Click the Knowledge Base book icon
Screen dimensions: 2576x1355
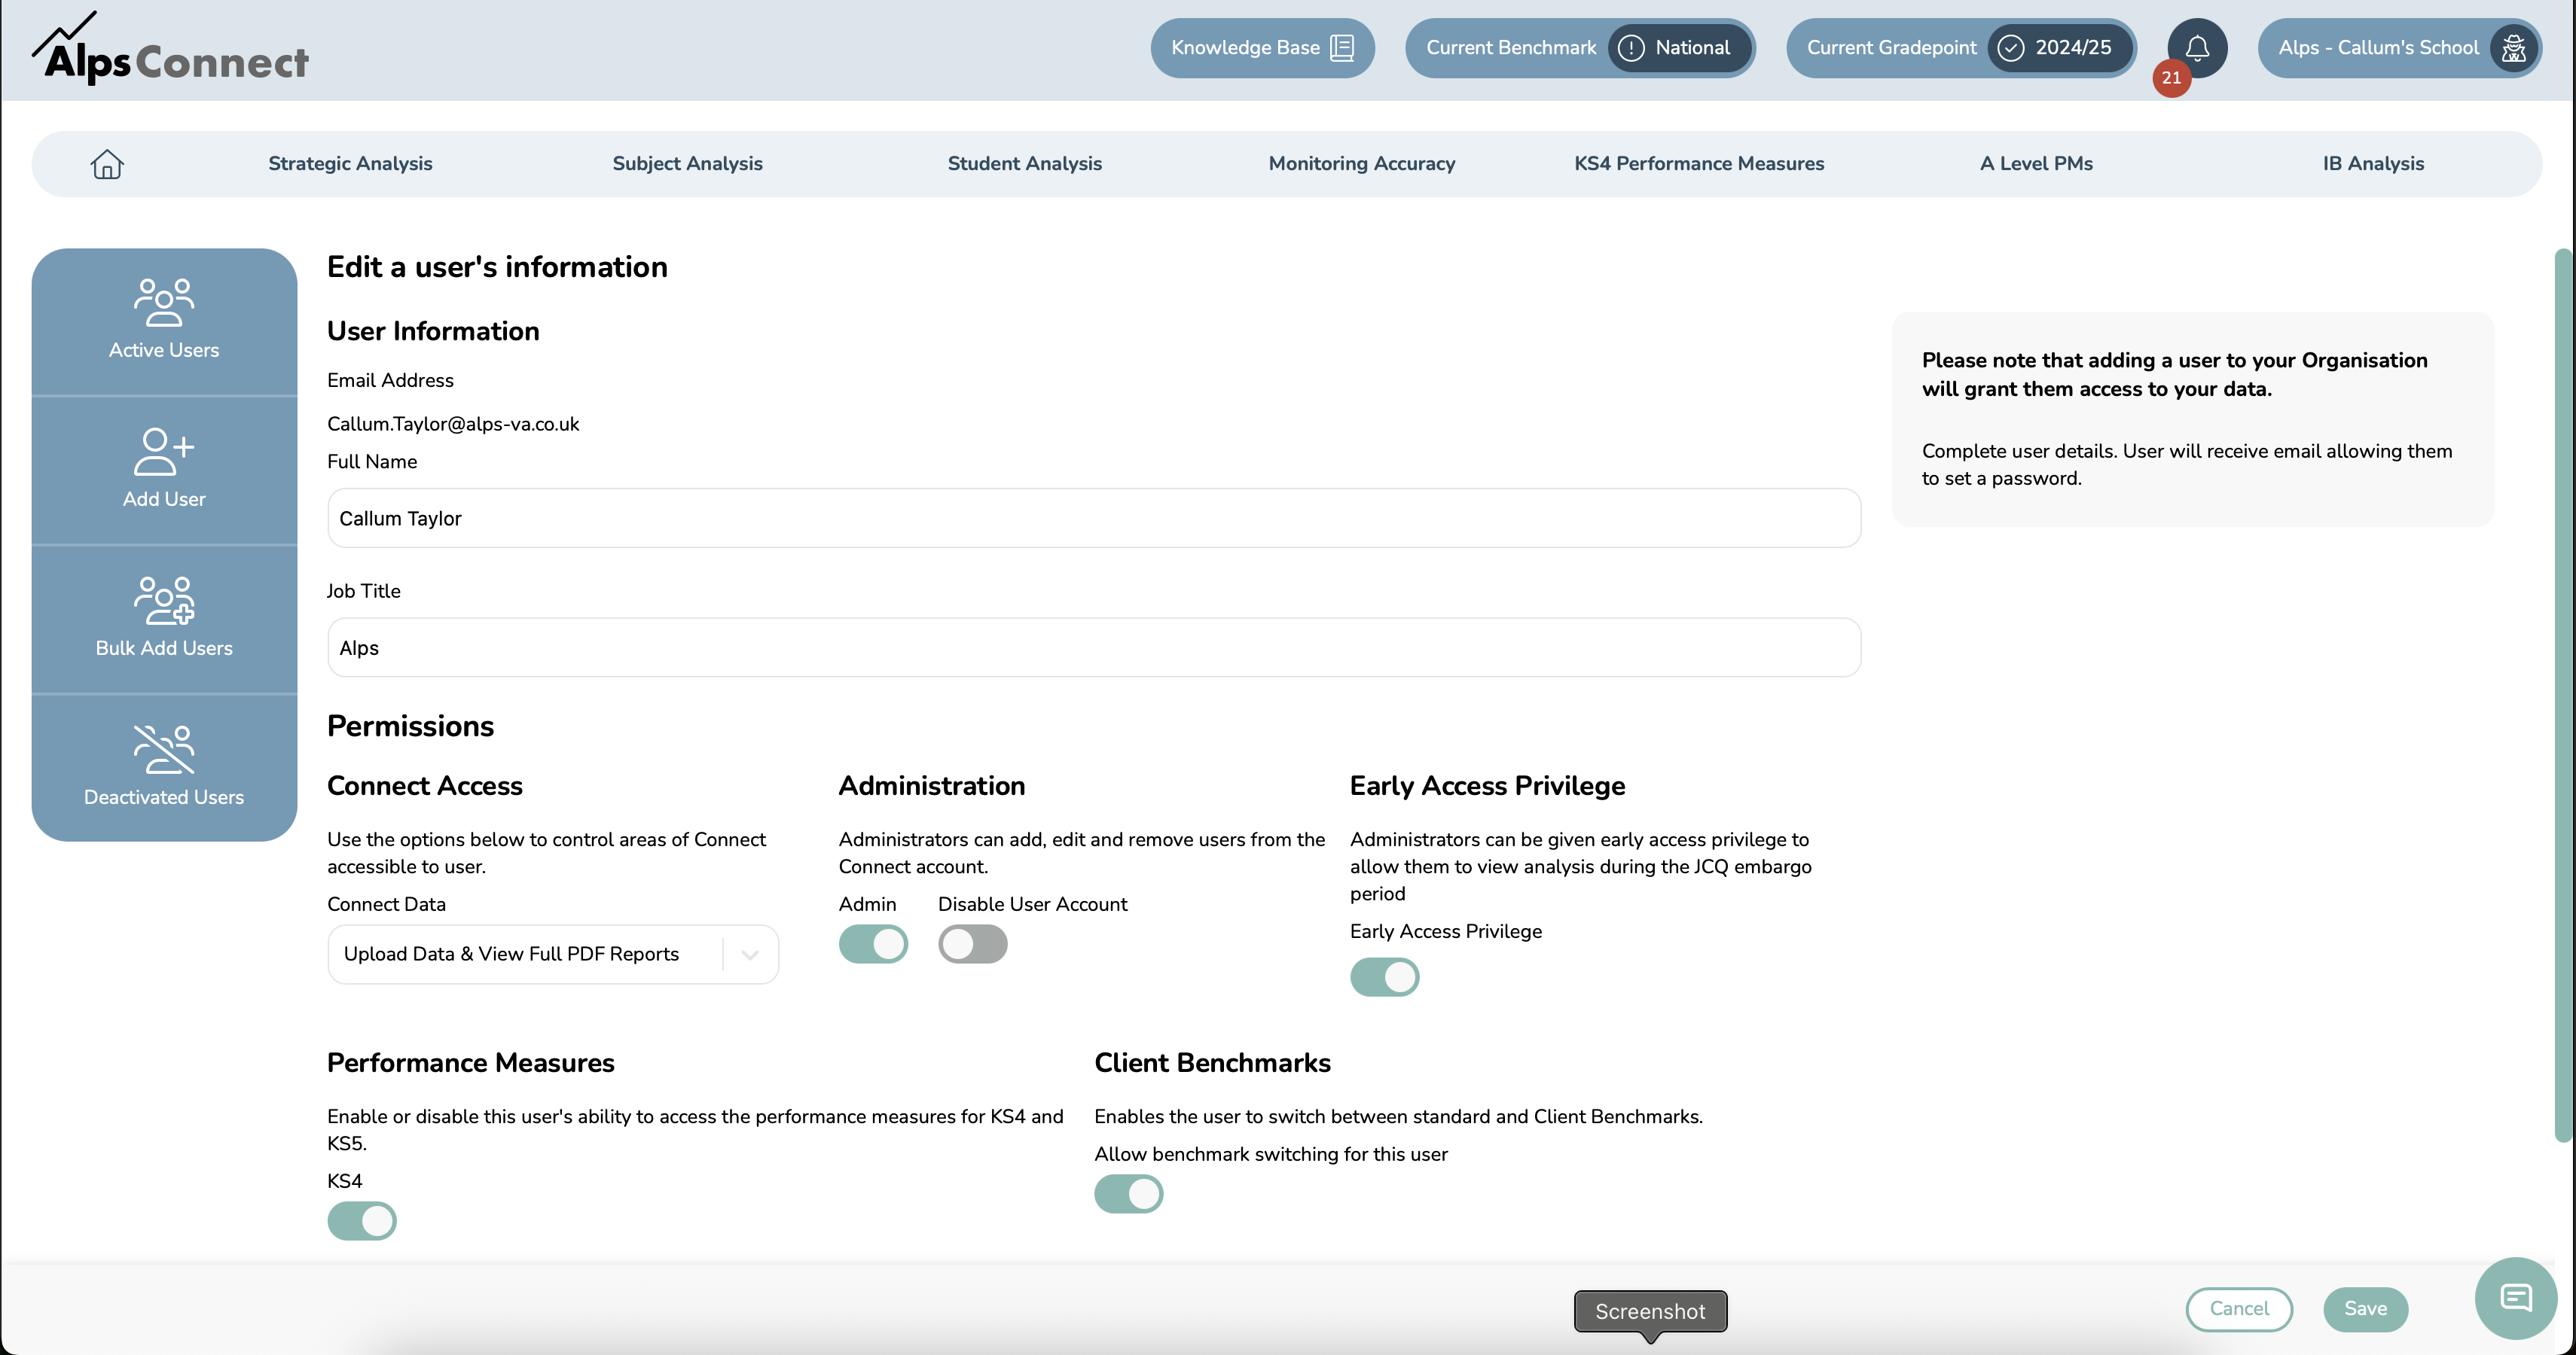[1342, 48]
